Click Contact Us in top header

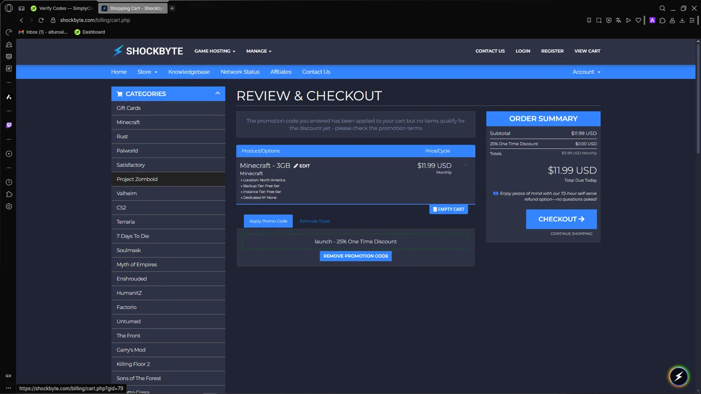click(490, 51)
